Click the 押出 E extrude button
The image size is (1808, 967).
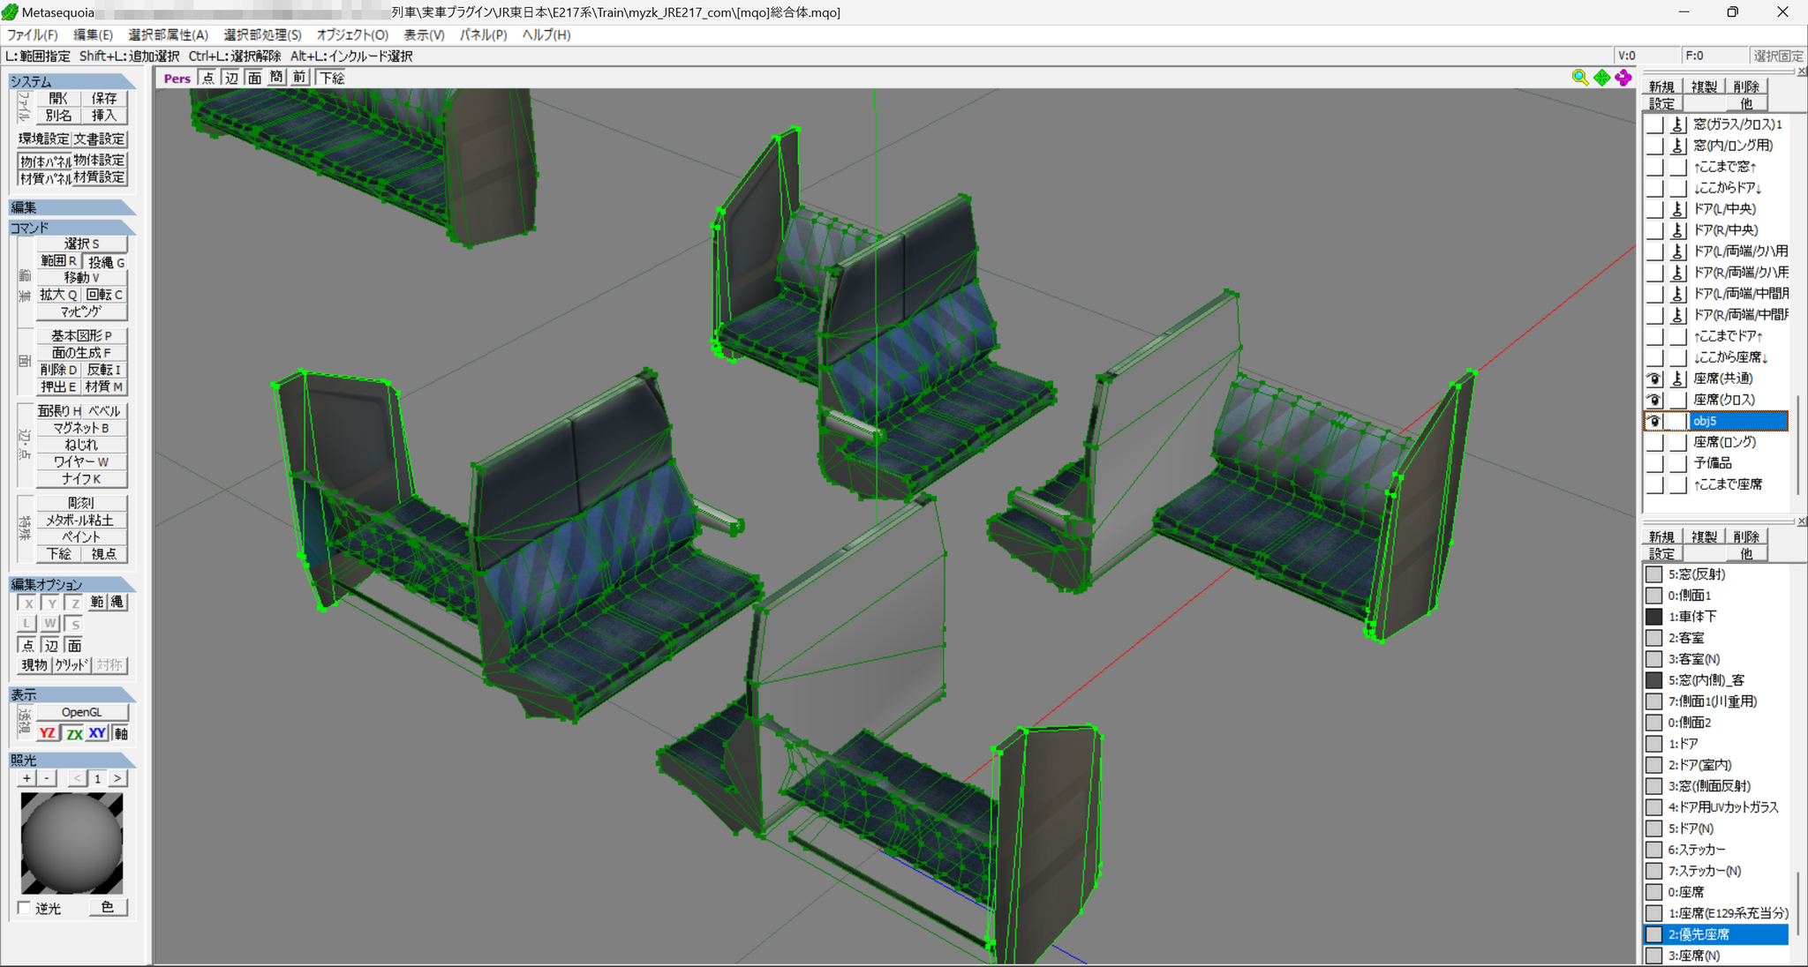click(58, 386)
